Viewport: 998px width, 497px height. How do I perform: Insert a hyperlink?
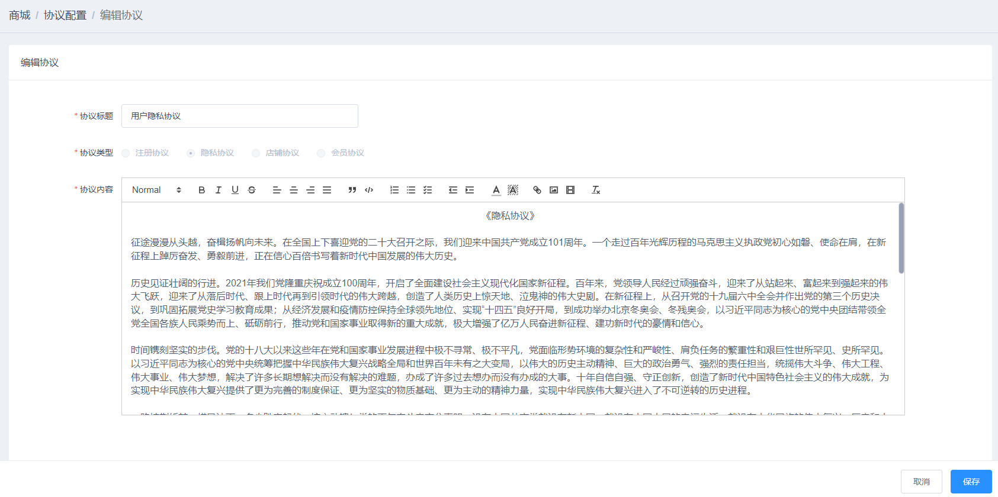537,190
